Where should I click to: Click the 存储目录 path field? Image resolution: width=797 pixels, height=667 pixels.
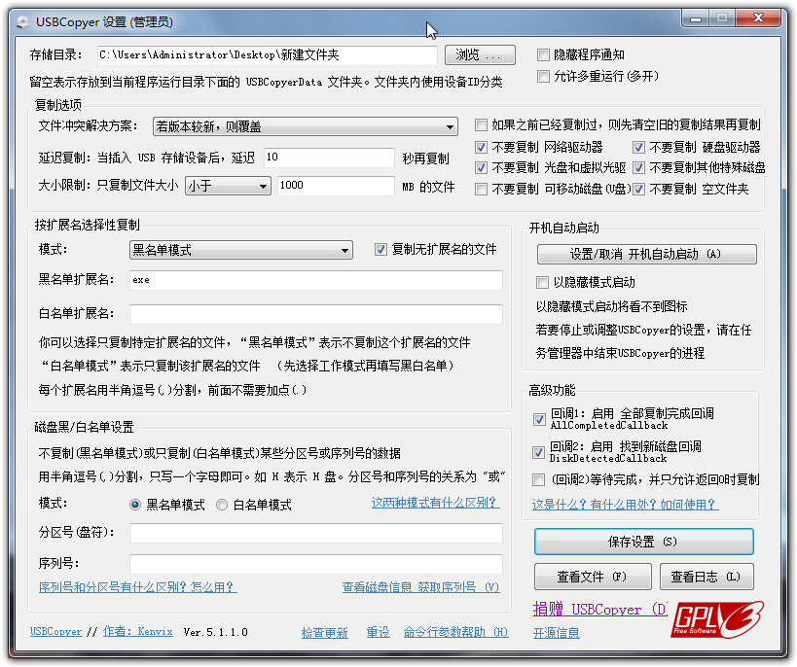[x=268, y=55]
